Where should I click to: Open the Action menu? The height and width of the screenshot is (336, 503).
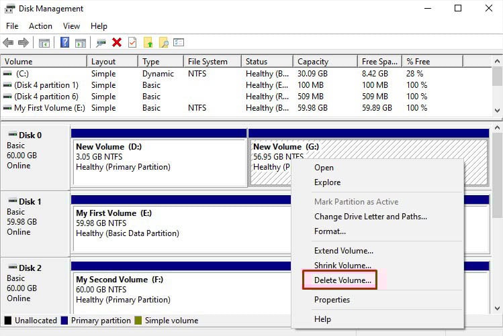click(40, 26)
